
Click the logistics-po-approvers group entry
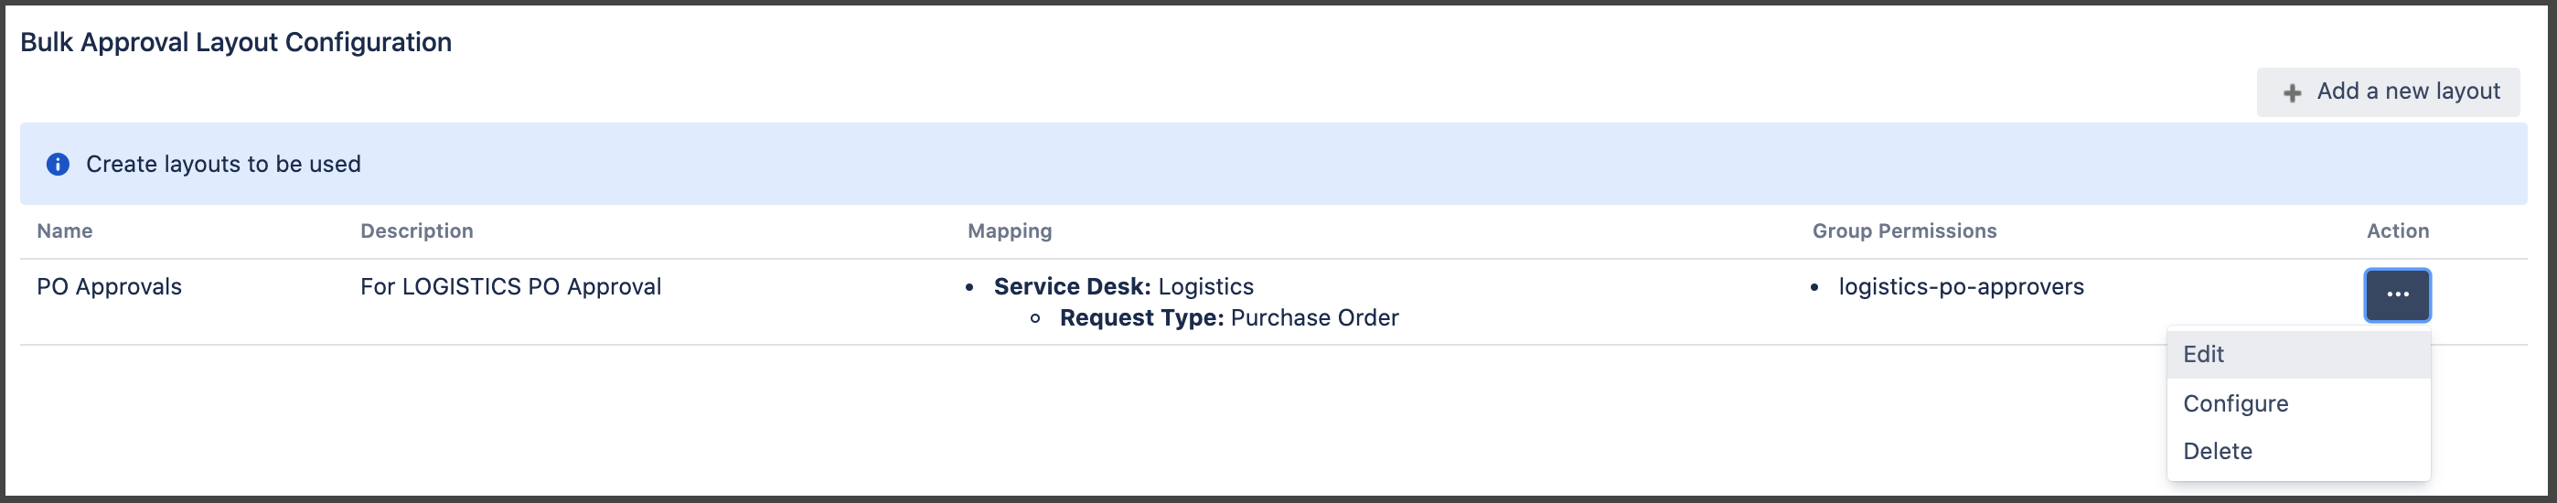coord(1961,287)
